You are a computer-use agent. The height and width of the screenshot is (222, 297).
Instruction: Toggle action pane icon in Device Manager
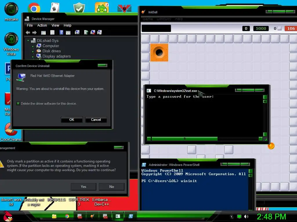click(68, 32)
